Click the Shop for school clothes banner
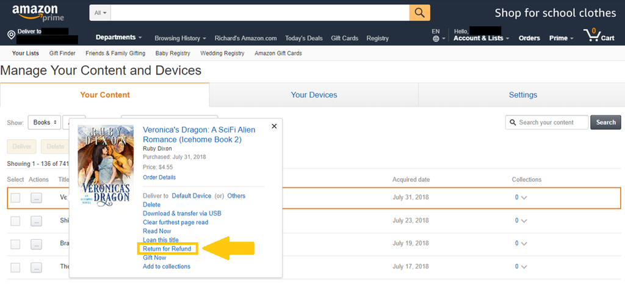The width and height of the screenshot is (625, 285). pos(555,13)
